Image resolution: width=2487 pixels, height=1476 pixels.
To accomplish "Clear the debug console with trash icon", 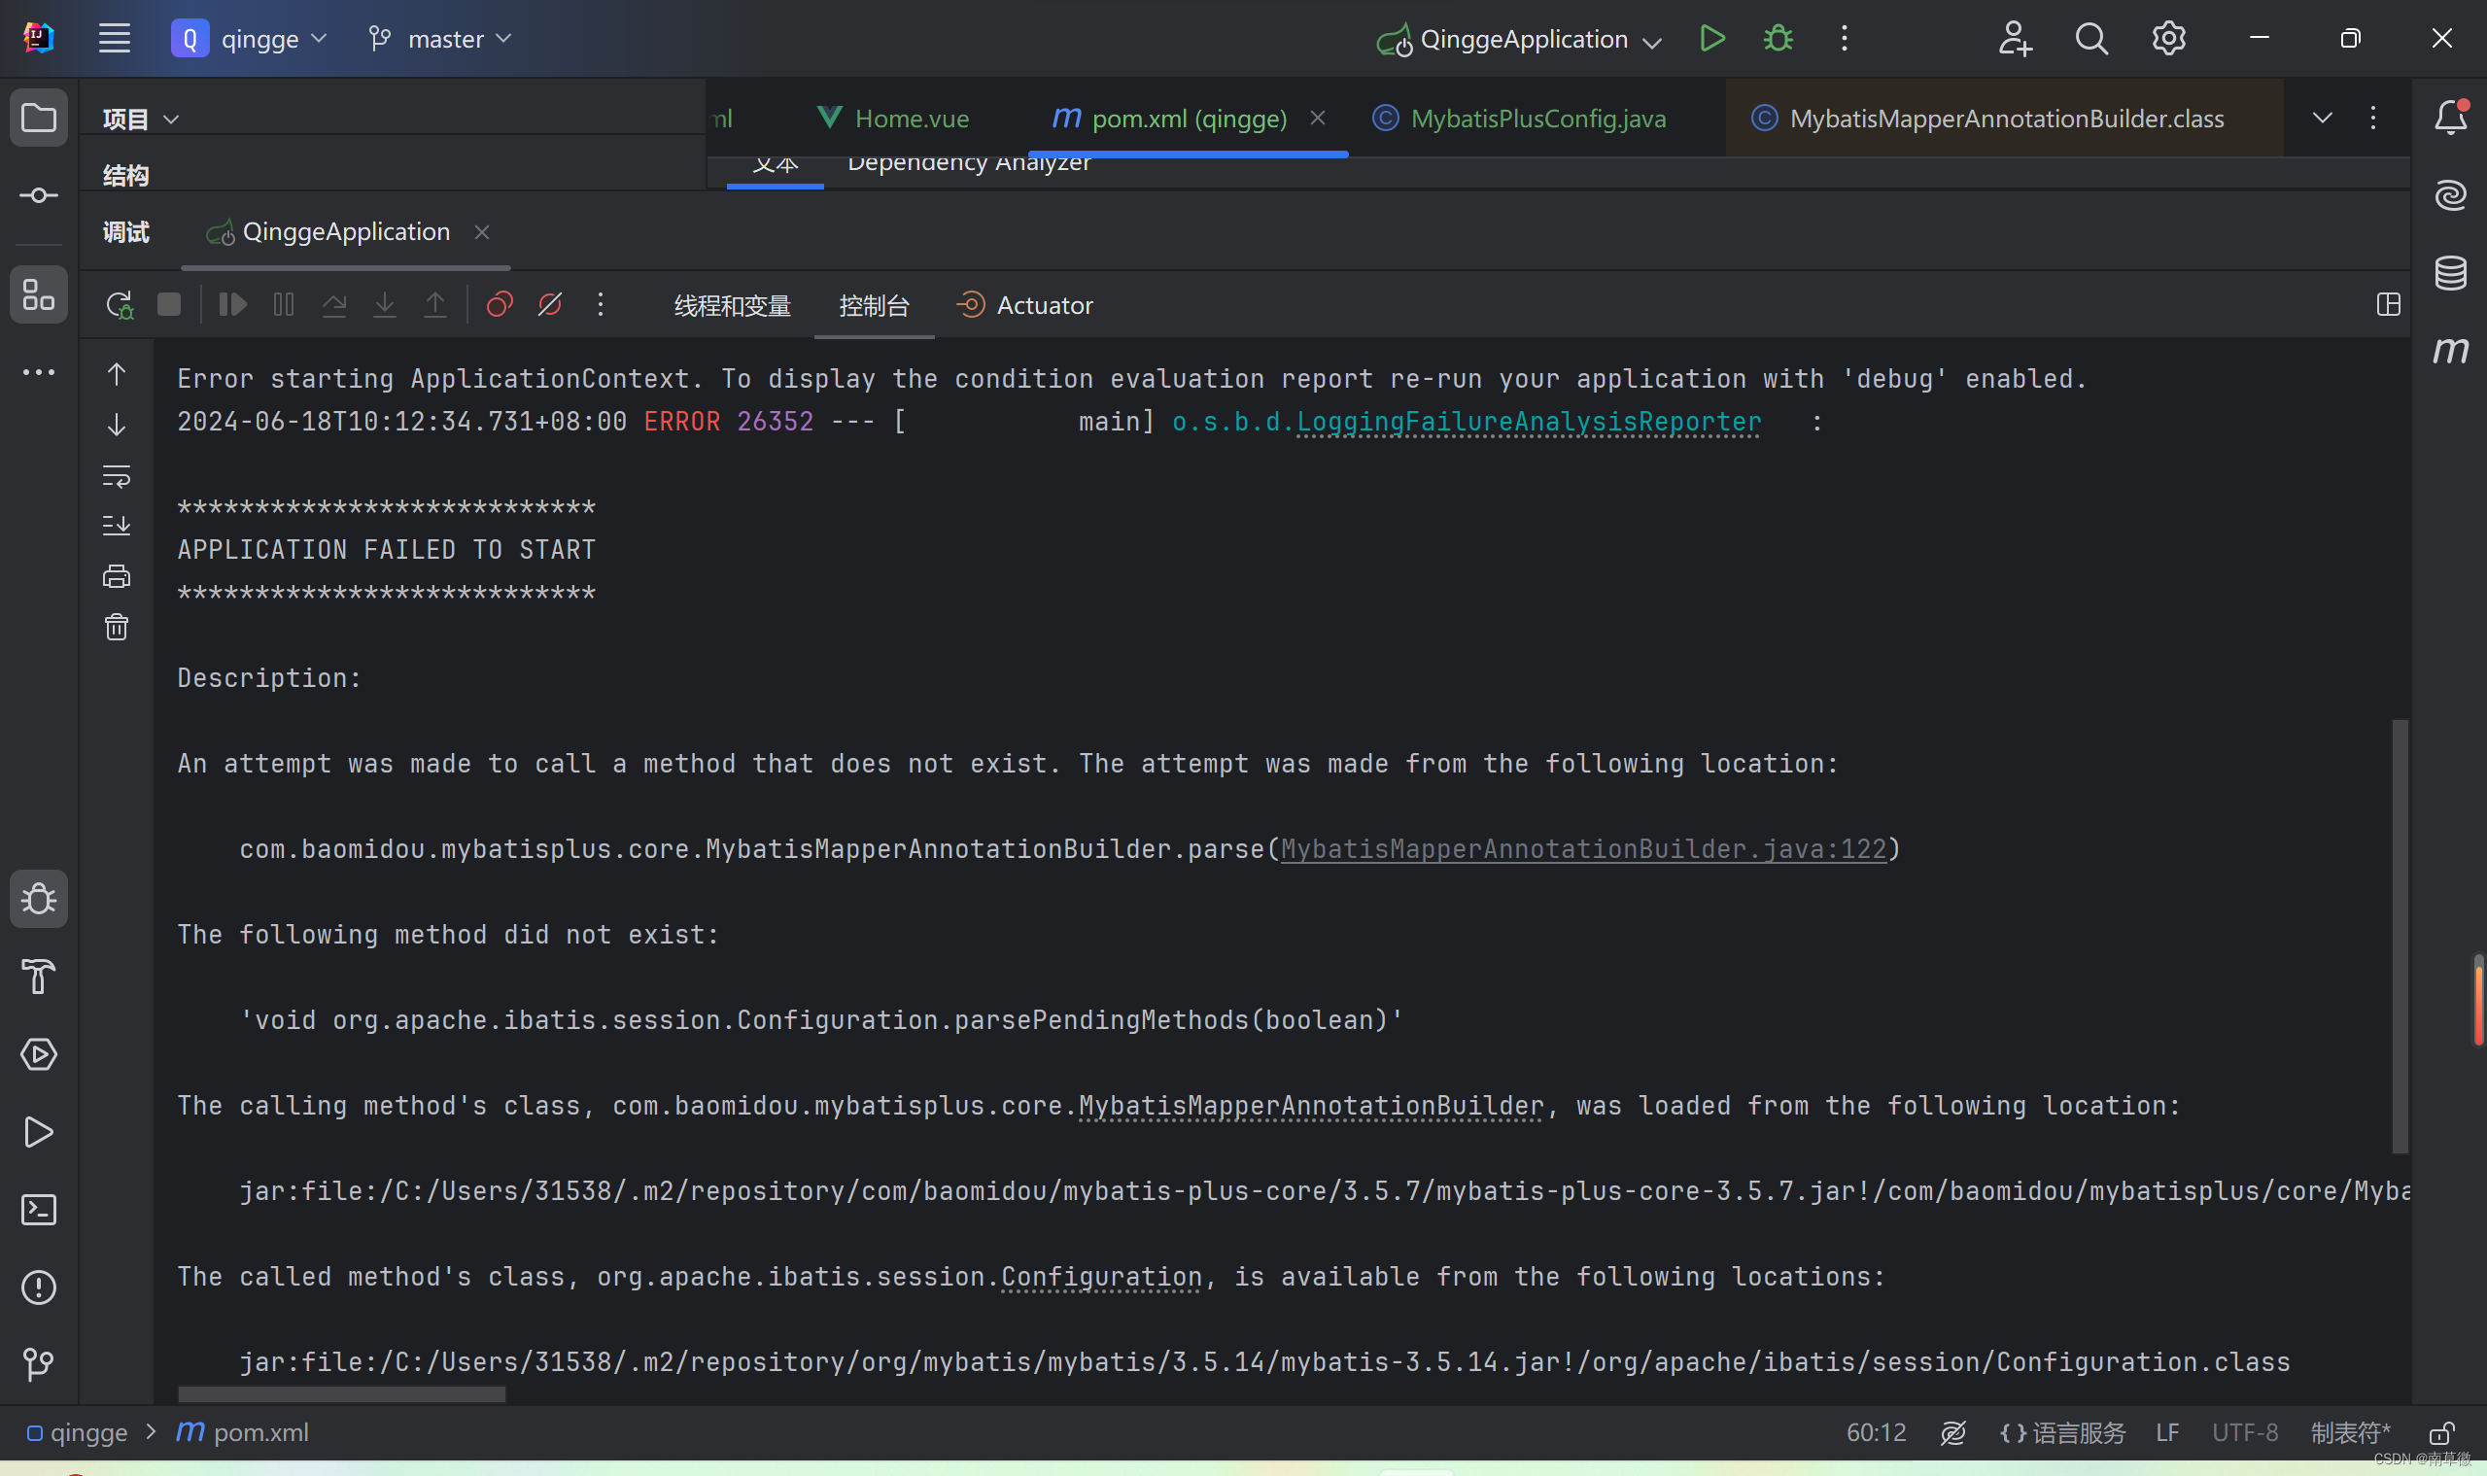I will click(117, 627).
